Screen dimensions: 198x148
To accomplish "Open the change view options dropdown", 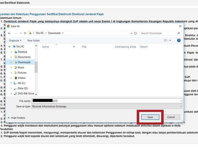I will 170,40.
